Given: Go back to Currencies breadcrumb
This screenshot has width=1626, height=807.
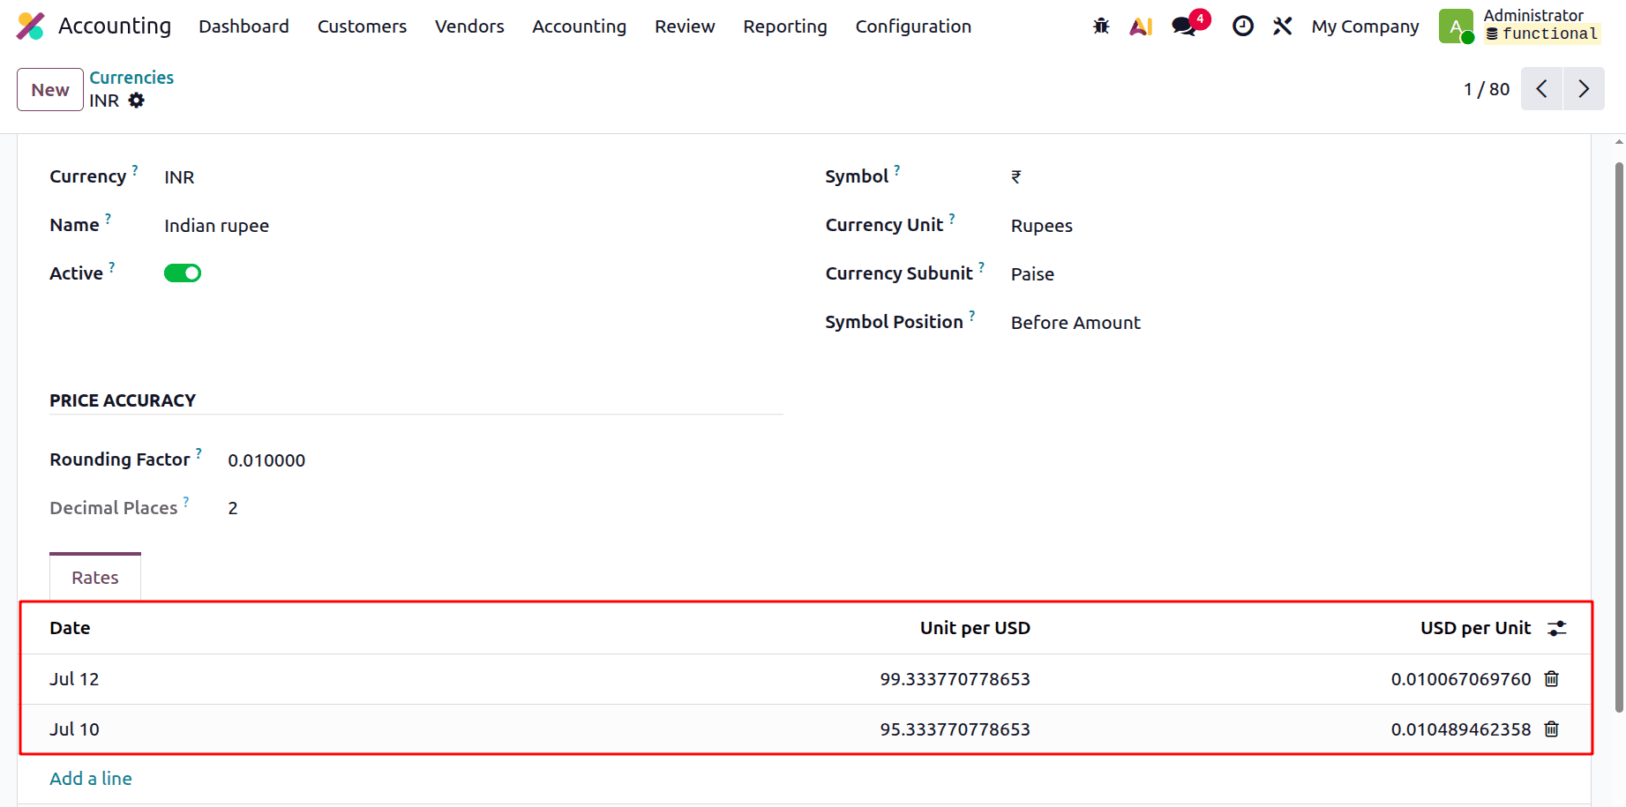Looking at the screenshot, I should [131, 78].
